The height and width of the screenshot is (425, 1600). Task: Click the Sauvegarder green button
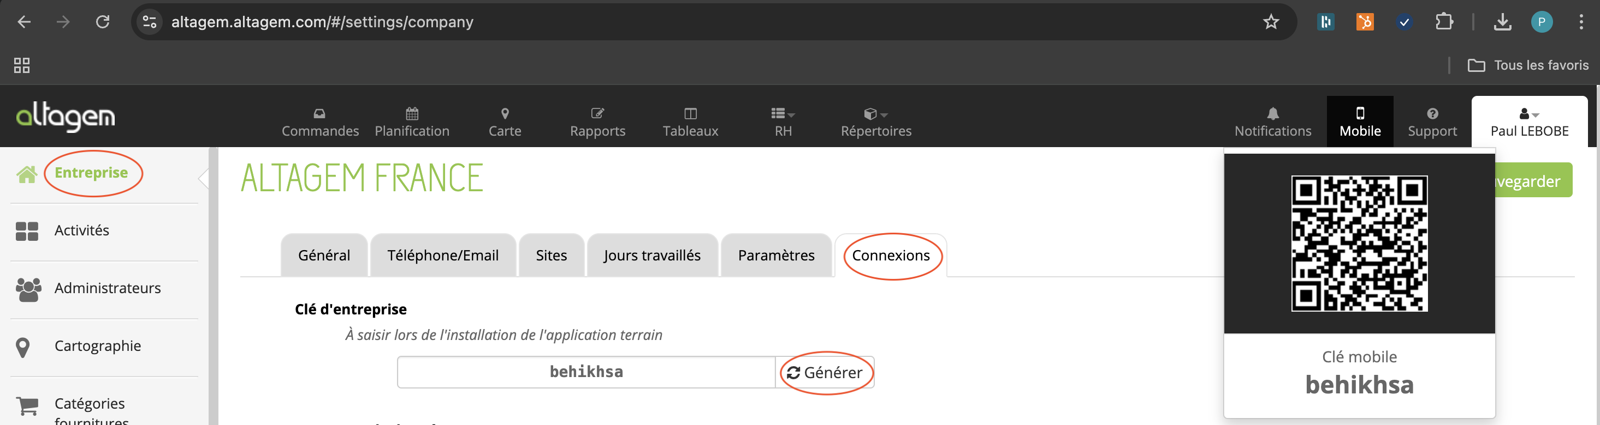click(x=1533, y=180)
